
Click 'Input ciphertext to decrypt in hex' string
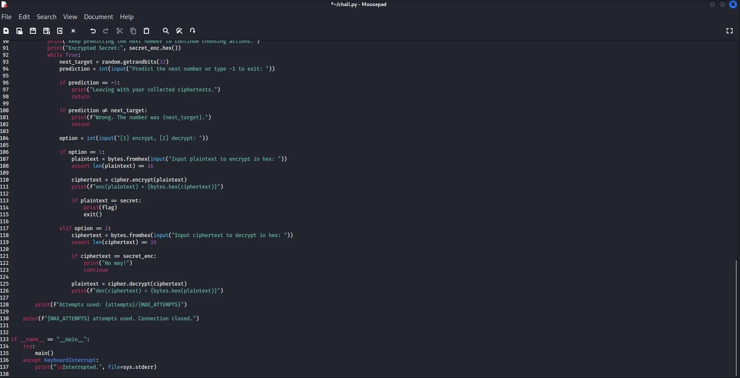(x=227, y=235)
